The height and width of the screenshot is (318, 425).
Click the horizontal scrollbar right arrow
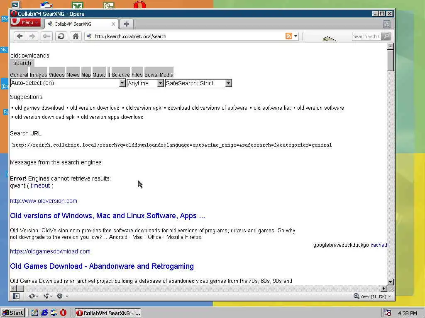pyautogui.click(x=384, y=289)
